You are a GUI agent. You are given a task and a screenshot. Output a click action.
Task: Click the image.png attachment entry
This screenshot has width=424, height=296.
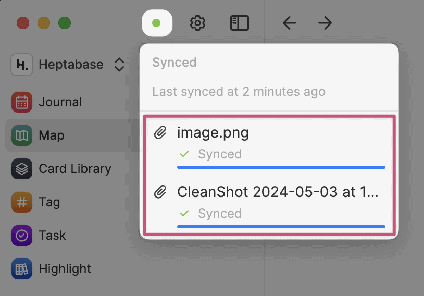click(269, 146)
